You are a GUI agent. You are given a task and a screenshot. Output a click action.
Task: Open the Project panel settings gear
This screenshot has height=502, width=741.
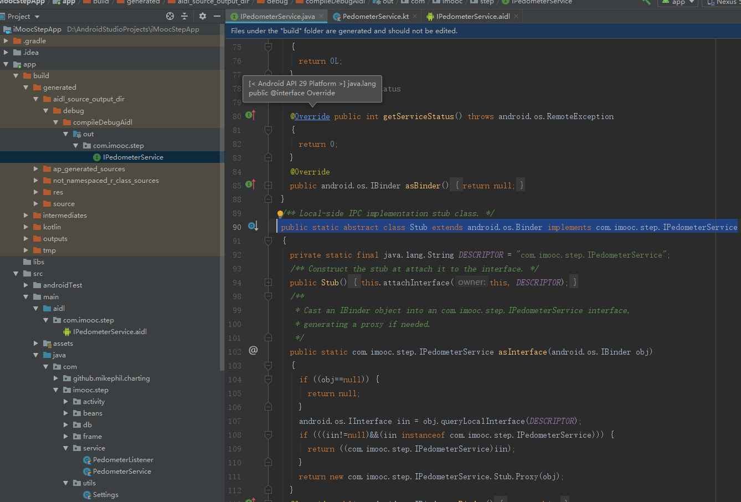[202, 16]
